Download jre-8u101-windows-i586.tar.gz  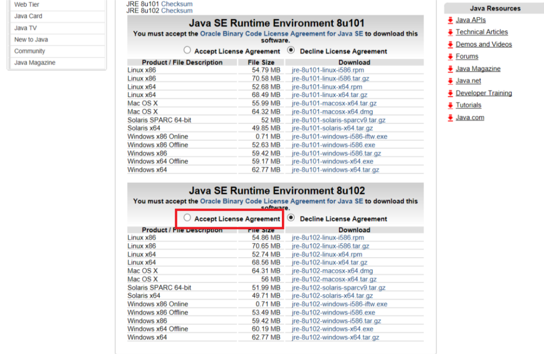point(336,153)
